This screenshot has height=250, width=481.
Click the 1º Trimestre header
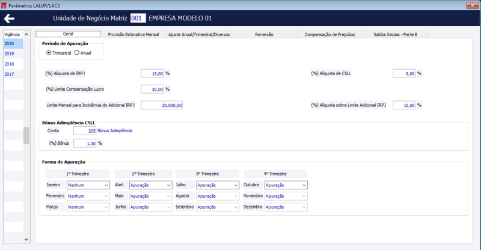tap(78, 174)
